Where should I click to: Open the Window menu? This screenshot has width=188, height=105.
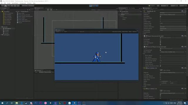(x=29, y=3)
